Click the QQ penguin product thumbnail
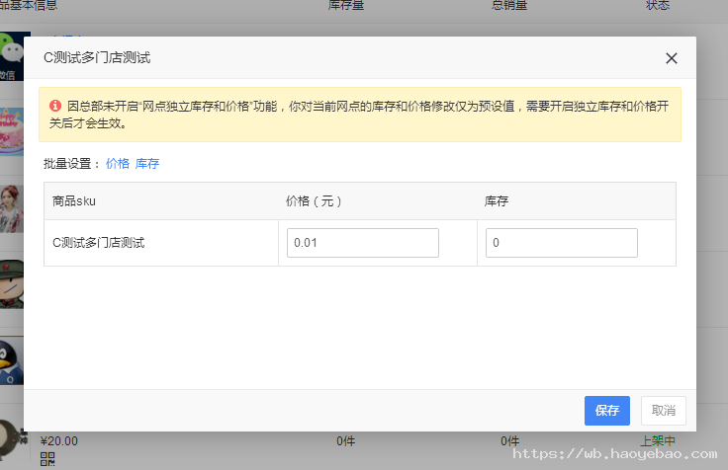The height and width of the screenshot is (470, 728). pos(11,355)
